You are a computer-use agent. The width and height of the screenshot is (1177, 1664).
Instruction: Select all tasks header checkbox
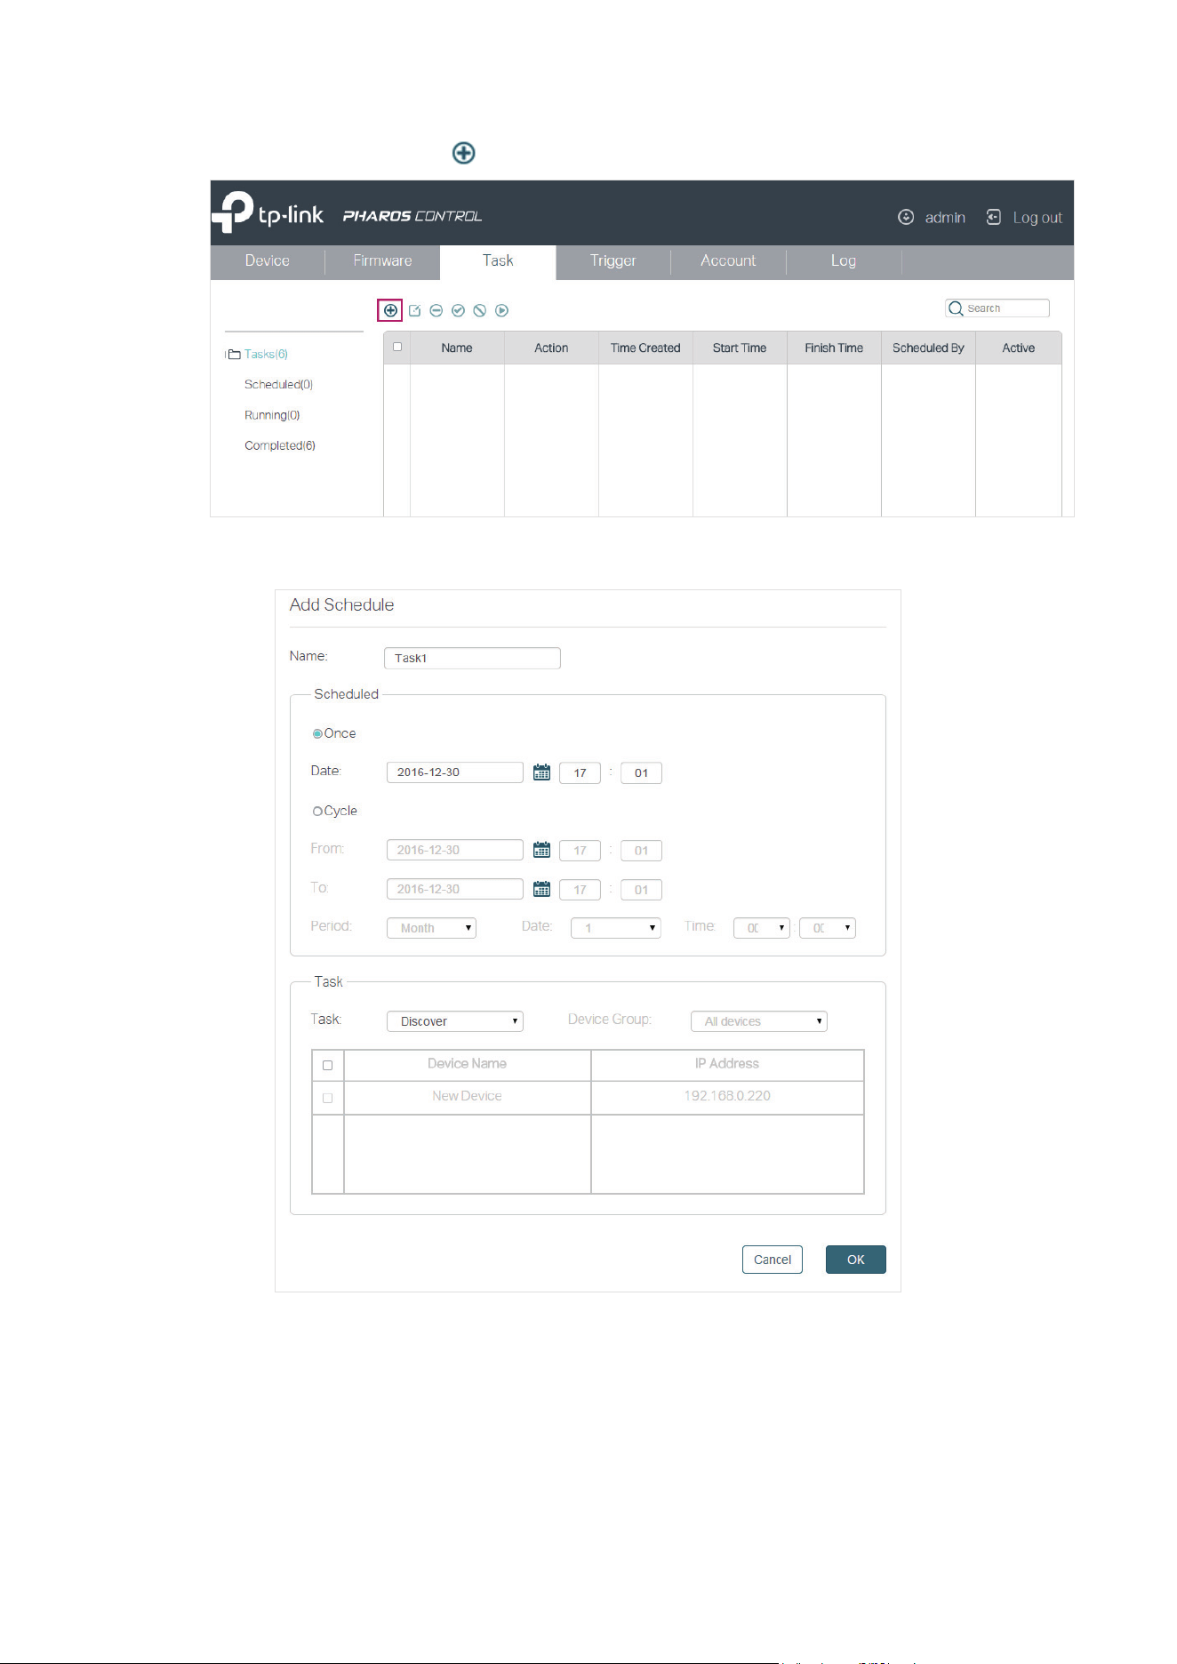(x=397, y=347)
